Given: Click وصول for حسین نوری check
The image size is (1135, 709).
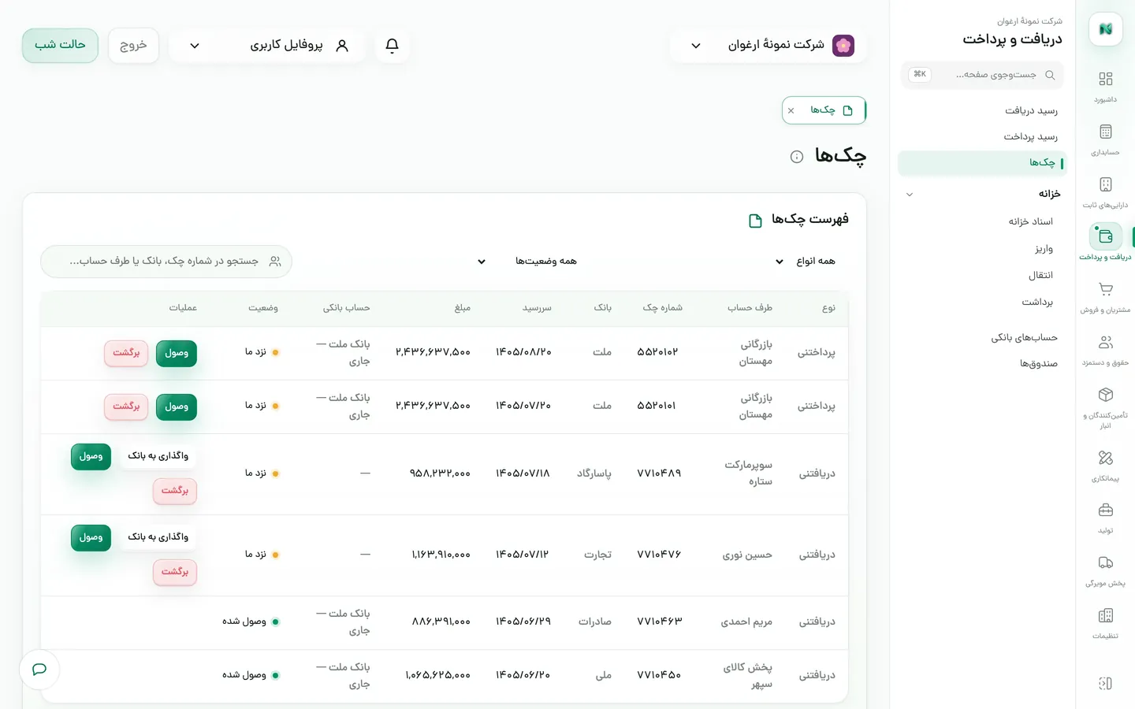Looking at the screenshot, I should point(91,537).
